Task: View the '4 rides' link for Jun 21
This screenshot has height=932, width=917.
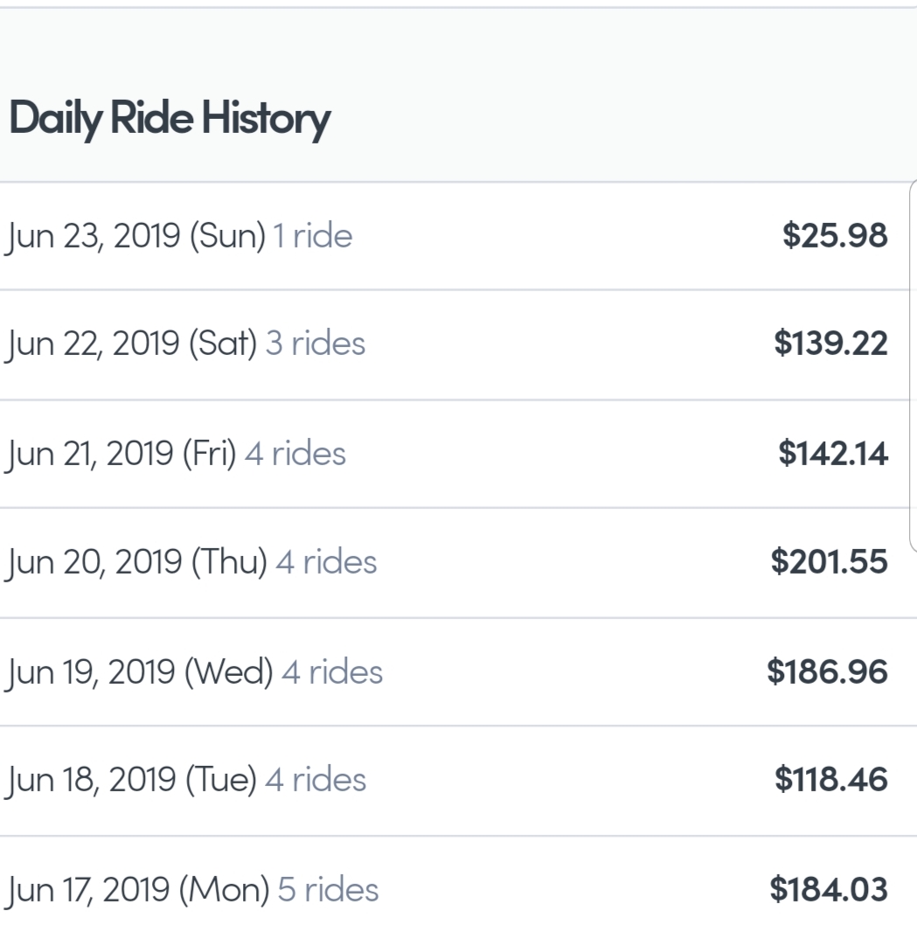Action: (295, 454)
